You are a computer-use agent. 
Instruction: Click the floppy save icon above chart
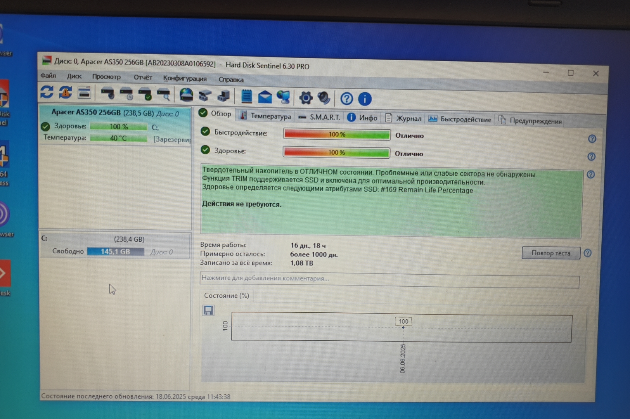(208, 310)
